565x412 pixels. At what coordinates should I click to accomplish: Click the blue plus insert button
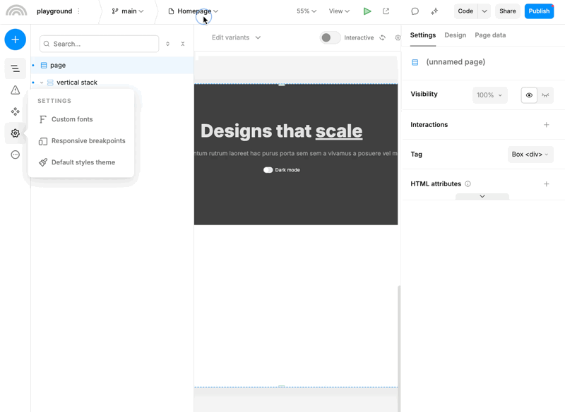(15, 40)
